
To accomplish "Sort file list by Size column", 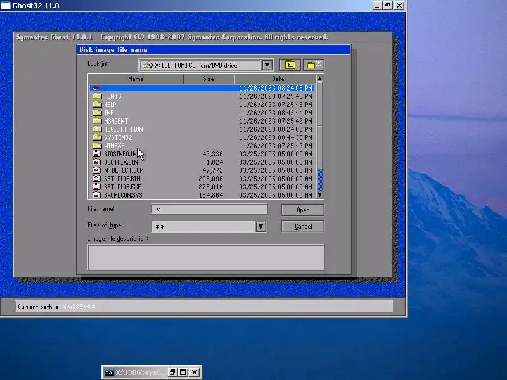I will point(209,79).
